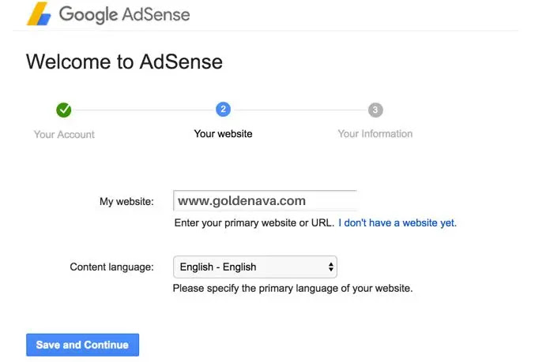Click the 'Please specify the primary language' hint
550x362 pixels.
coord(292,288)
